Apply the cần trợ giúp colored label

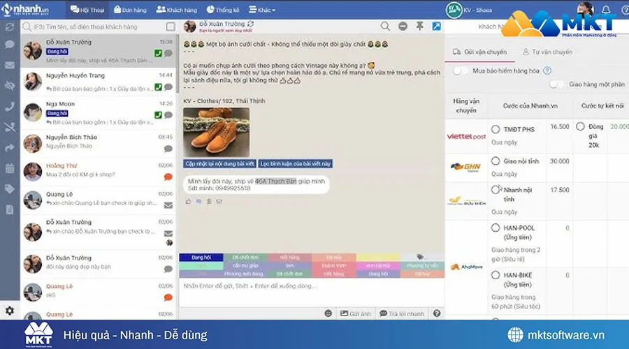pos(245,266)
